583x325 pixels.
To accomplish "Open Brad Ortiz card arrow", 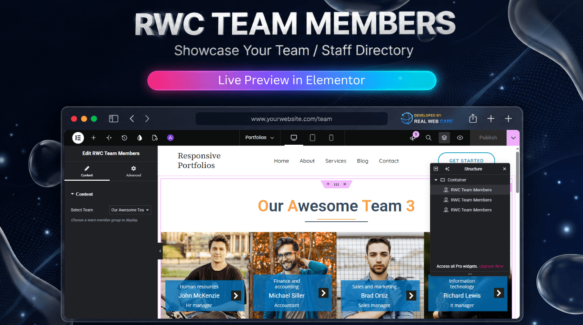I will click(x=411, y=295).
